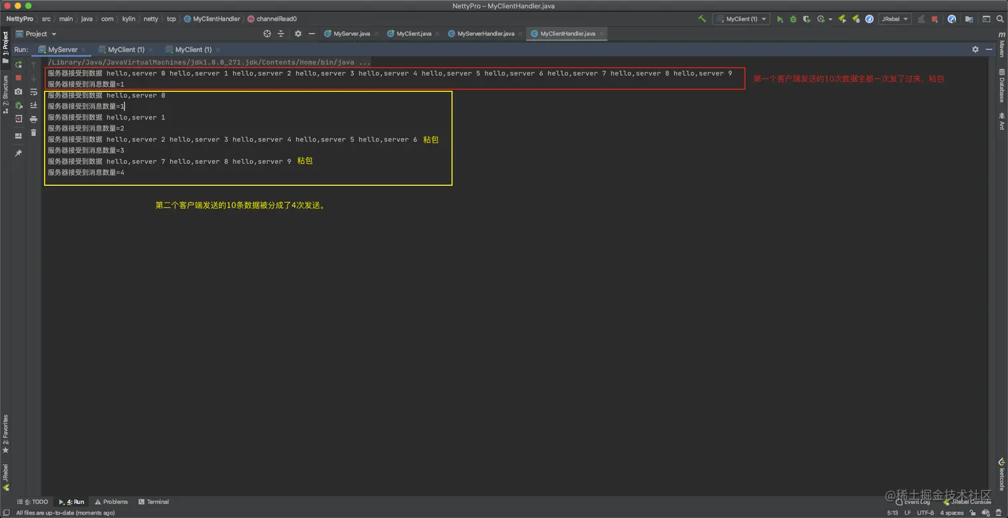
Task: Stop MyServer with red square in Run panel
Action: (x=19, y=78)
